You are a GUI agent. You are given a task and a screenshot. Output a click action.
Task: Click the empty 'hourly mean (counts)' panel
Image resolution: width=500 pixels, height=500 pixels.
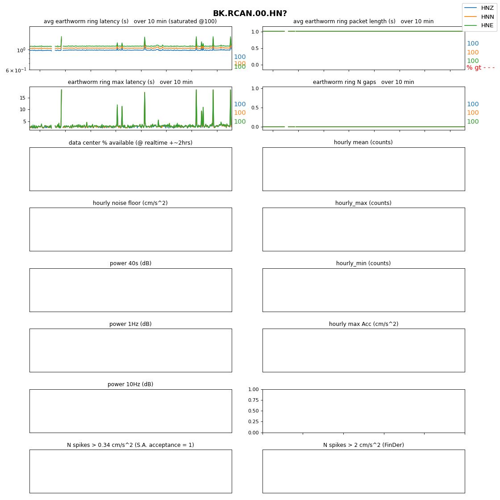[x=363, y=169]
